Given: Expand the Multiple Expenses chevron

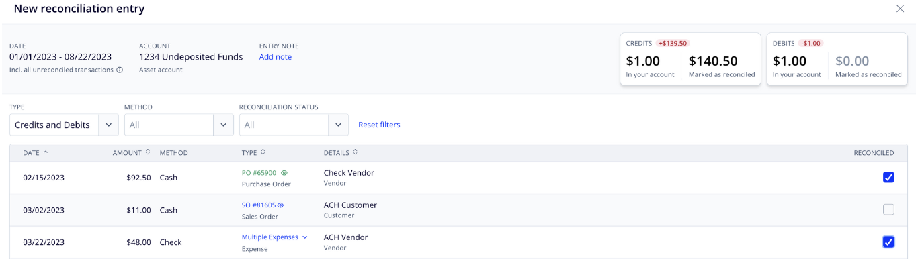Looking at the screenshot, I should [304, 237].
